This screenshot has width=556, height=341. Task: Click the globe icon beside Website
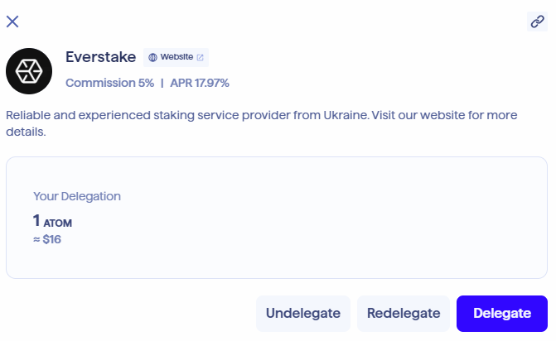coord(152,57)
